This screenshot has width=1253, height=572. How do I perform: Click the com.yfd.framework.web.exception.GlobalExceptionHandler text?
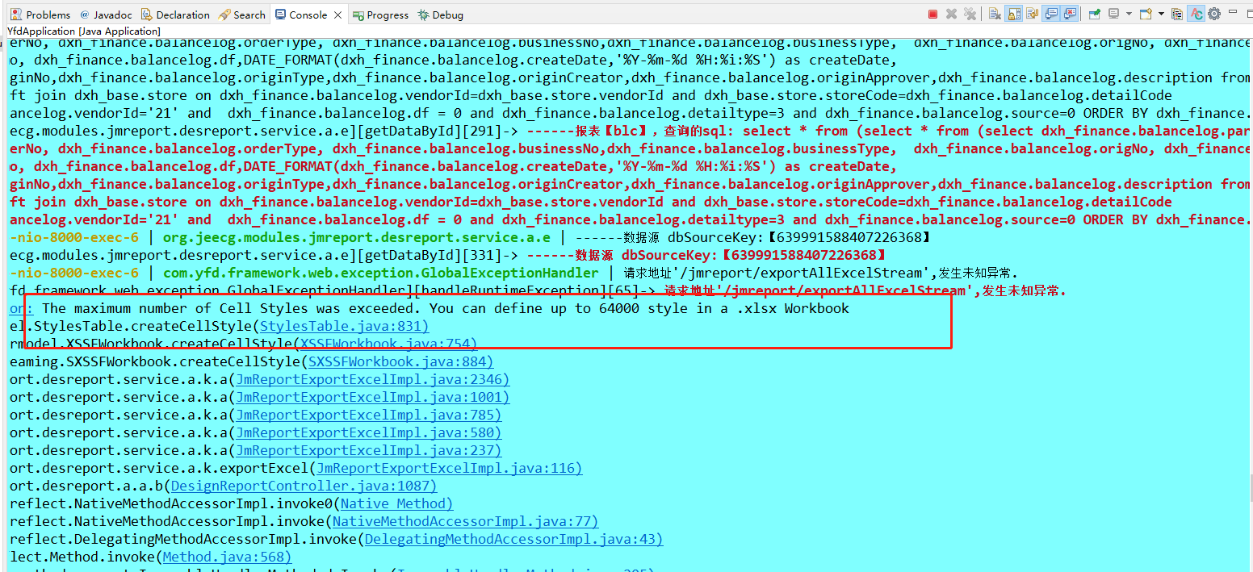[x=381, y=273]
